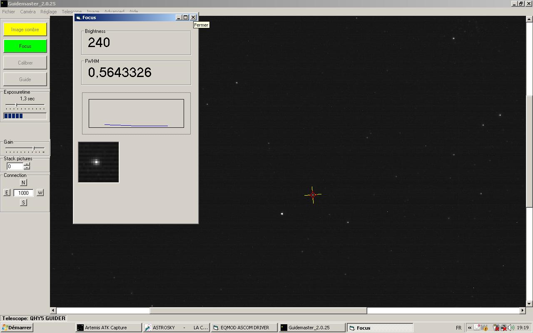
Task: Click the tray icon with pink badge
Action: coord(477,328)
